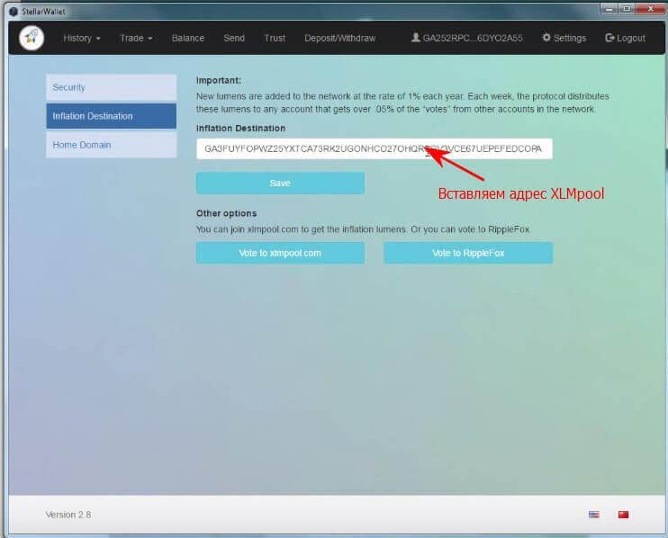Open the Trust page
The image size is (668, 538).
[275, 39]
